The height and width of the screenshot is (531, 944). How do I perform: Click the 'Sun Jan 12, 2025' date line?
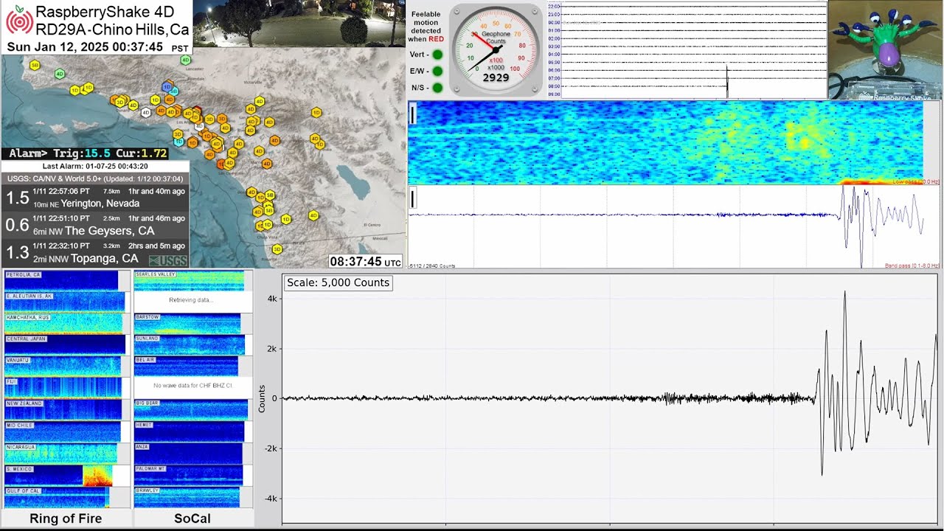tap(97, 46)
